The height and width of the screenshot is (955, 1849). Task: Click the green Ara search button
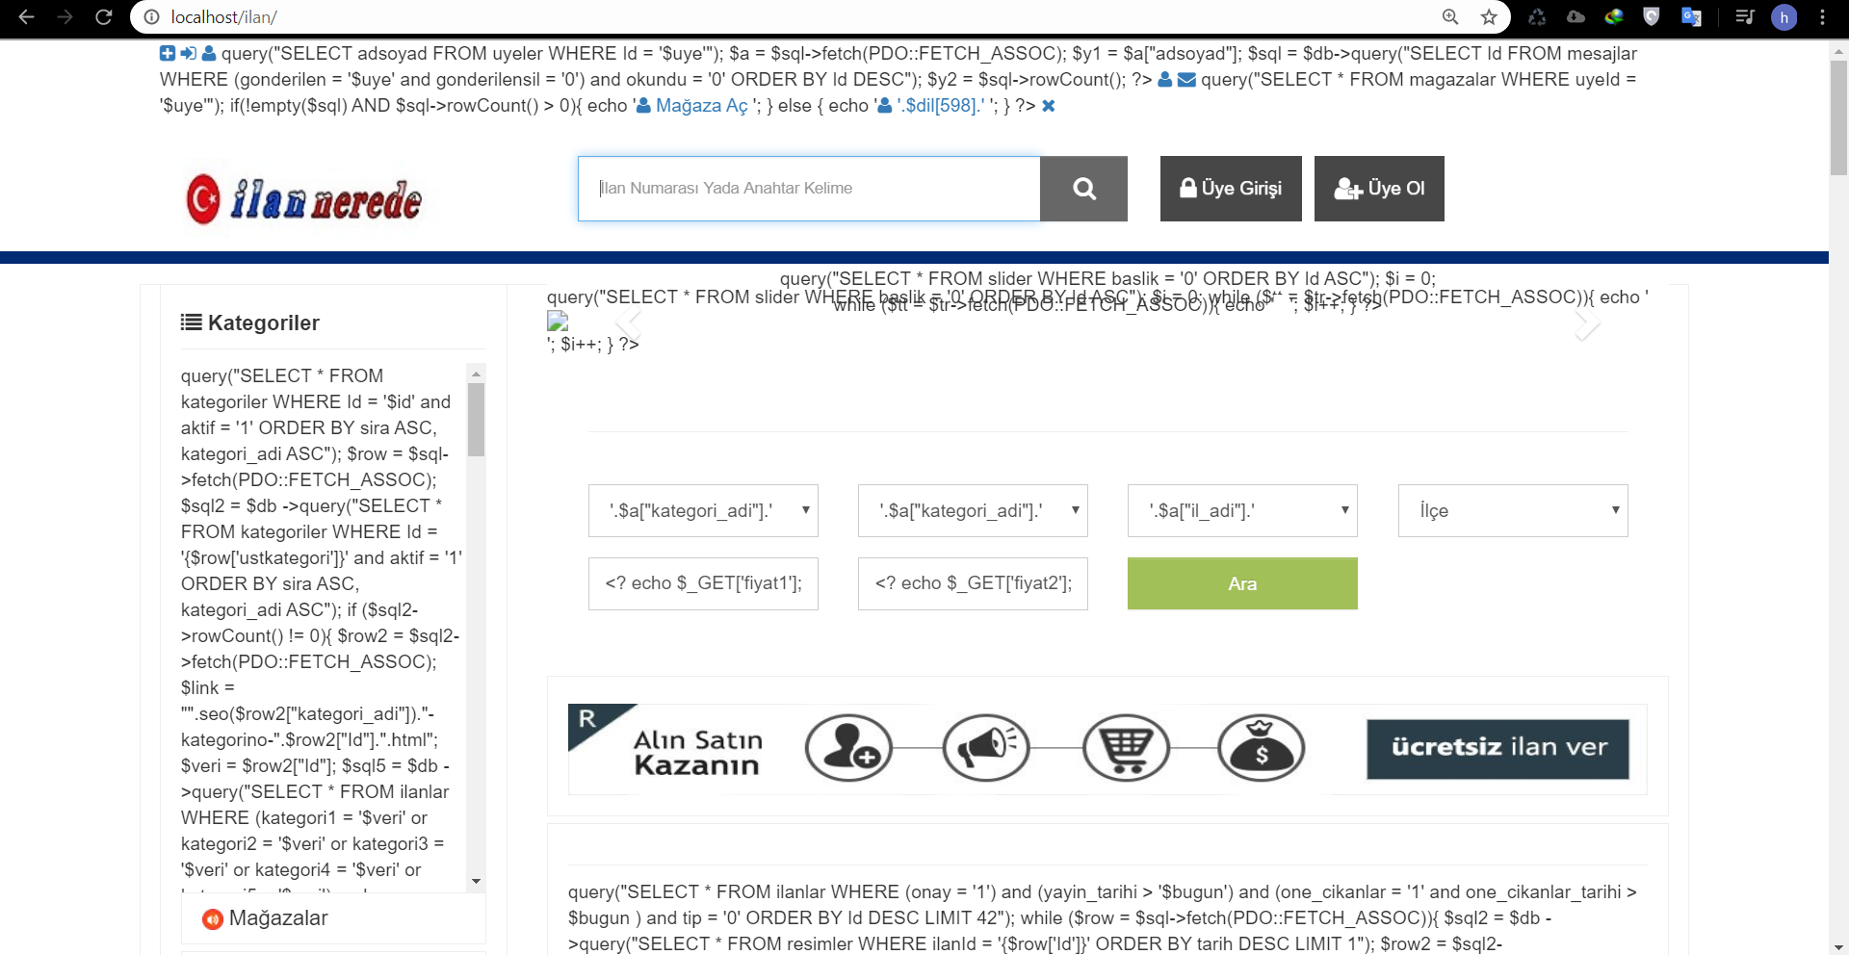1242,583
